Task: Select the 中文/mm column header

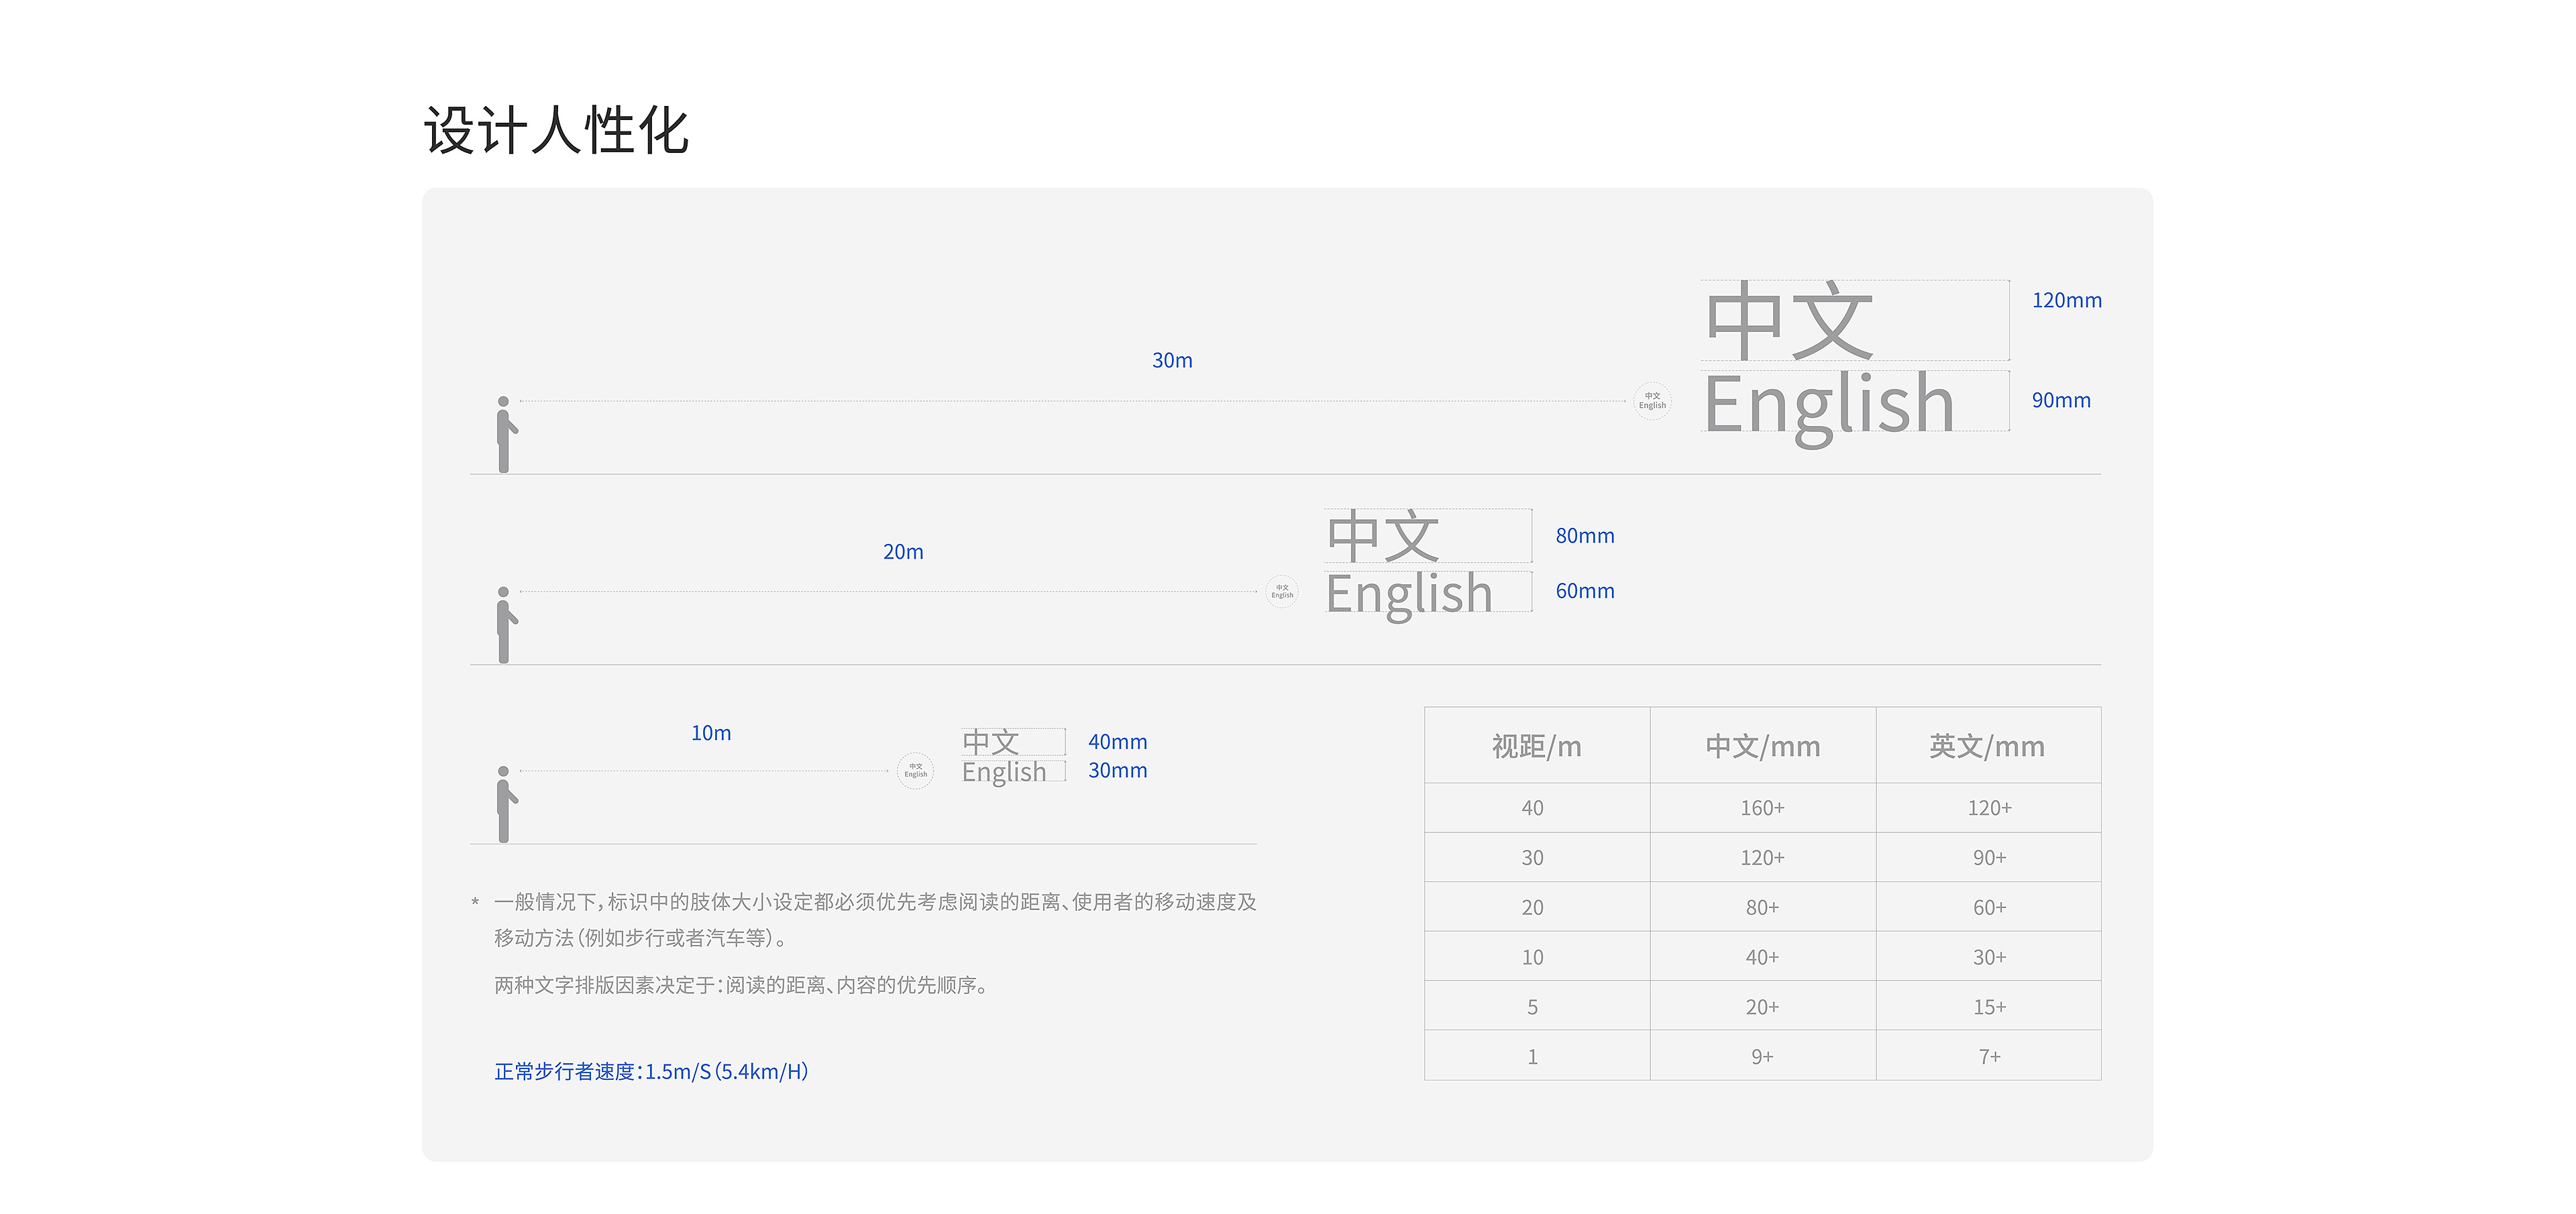Action: click(x=1762, y=746)
